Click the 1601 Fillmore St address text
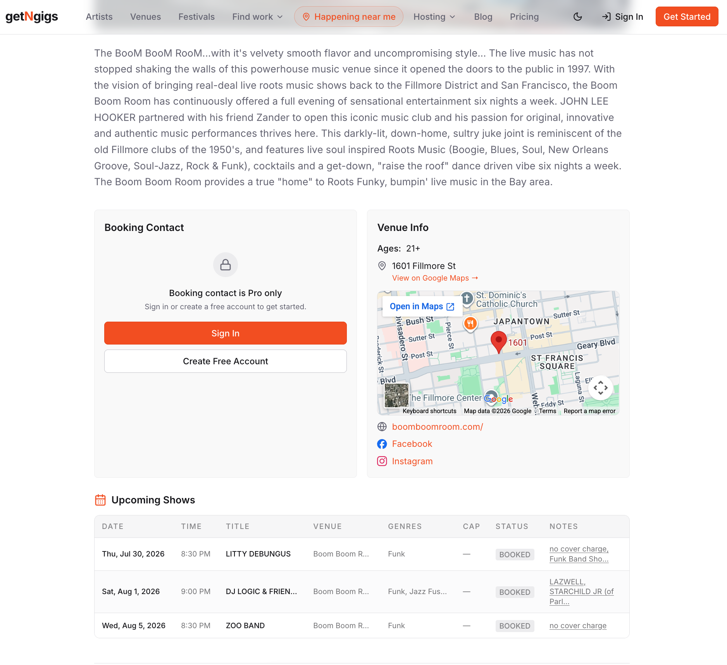The height and width of the screenshot is (665, 727). tap(424, 266)
